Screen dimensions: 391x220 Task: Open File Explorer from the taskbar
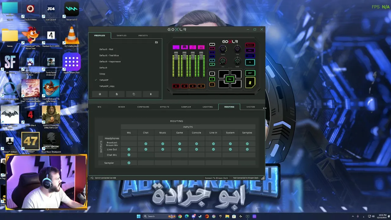227,216
